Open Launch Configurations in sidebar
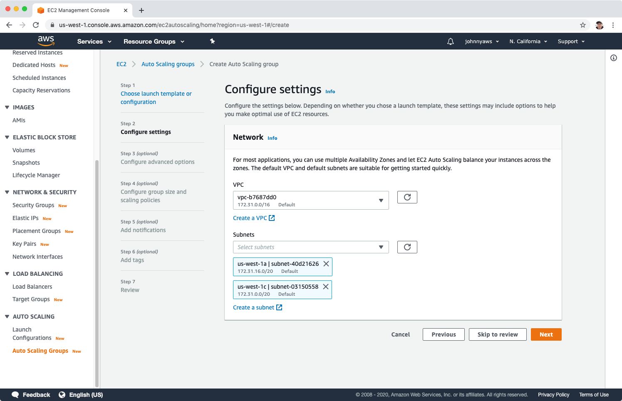This screenshot has height=401, width=622. point(32,334)
